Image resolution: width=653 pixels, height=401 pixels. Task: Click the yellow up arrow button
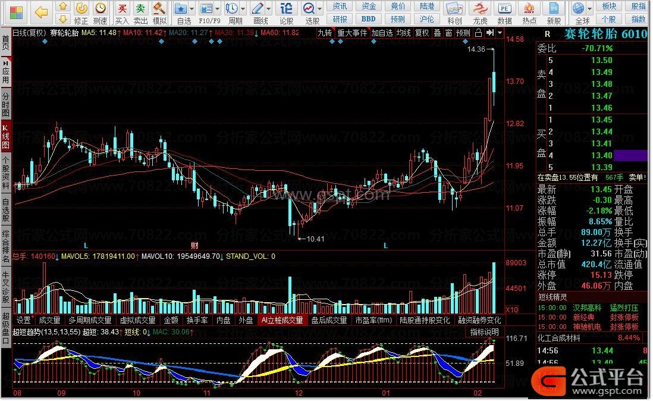pos(63,6)
